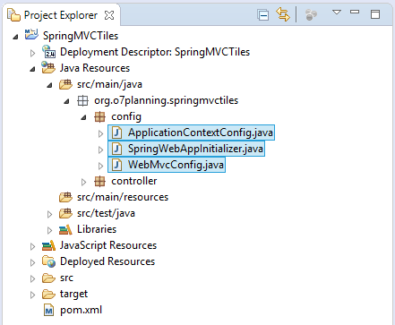Click the SpringWebAppInitializer.java file icon
The height and width of the screenshot is (325, 395).
click(x=116, y=149)
